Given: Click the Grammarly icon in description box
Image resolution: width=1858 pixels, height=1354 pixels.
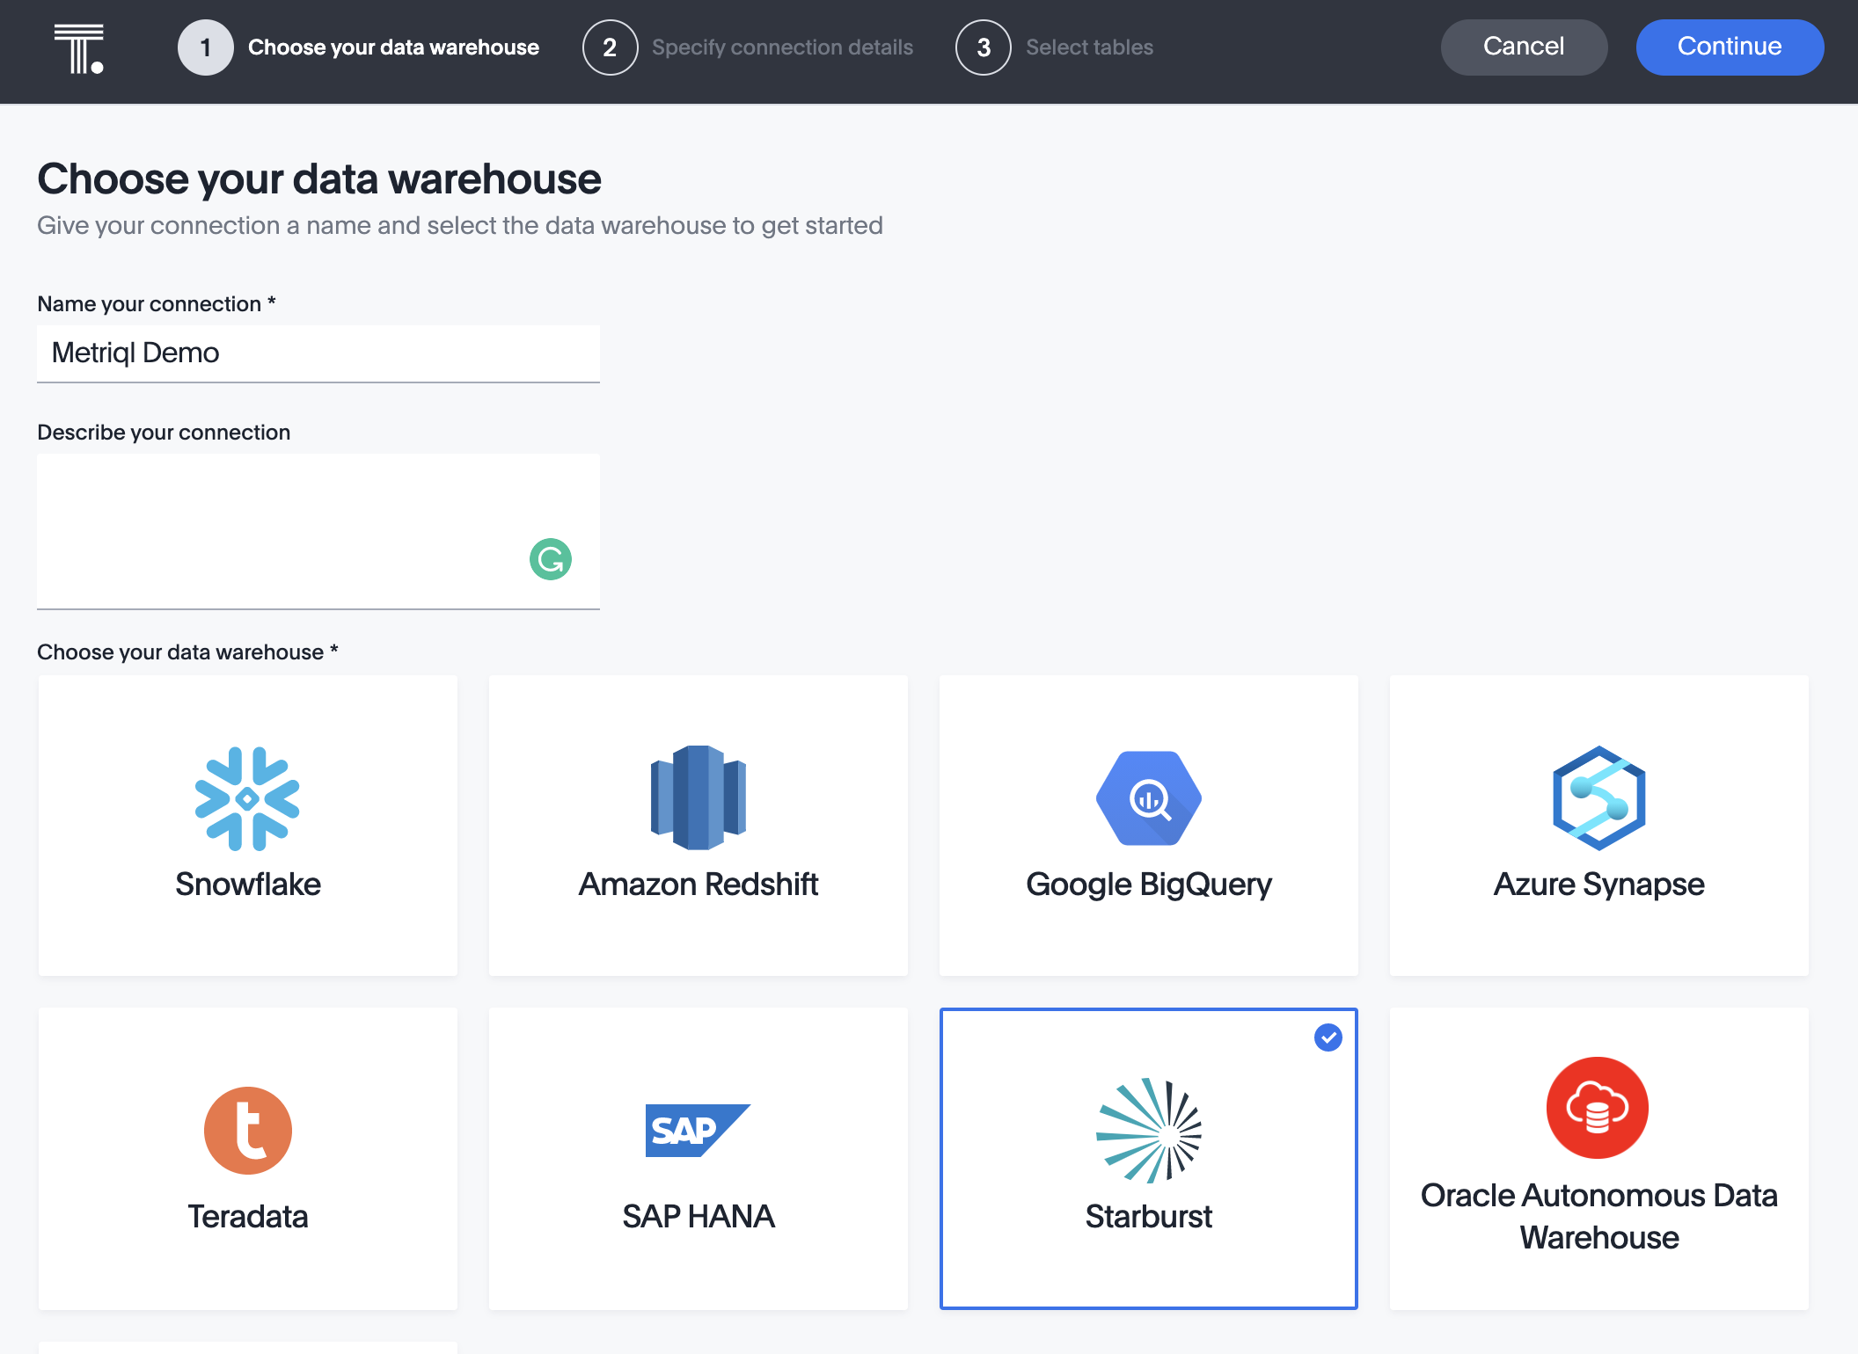Looking at the screenshot, I should point(551,559).
